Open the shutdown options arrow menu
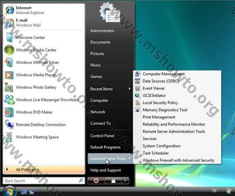Viewport: 235px width, 196px height. tap(125, 181)
